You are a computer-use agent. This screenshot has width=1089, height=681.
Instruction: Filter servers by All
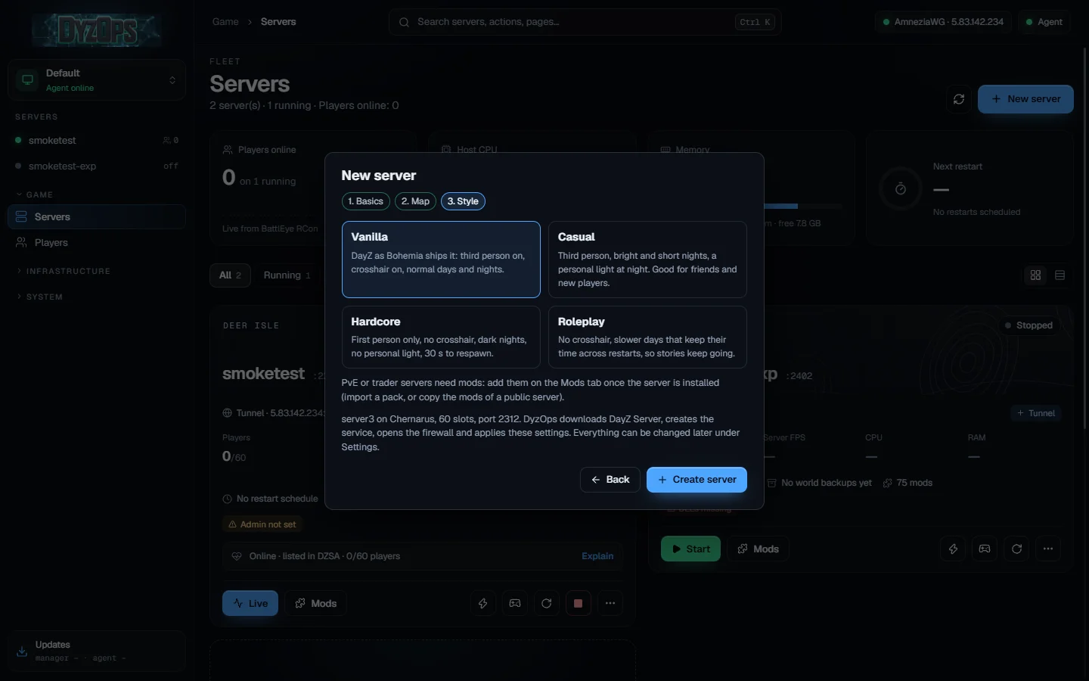click(x=230, y=275)
